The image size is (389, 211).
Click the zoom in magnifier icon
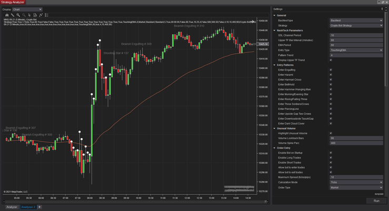coord(17,15)
